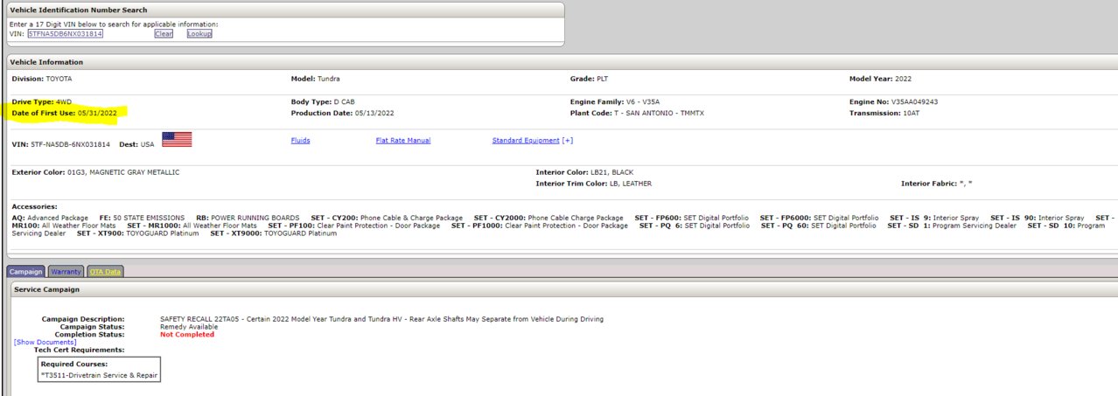Open the Standard Equipment link

526,140
